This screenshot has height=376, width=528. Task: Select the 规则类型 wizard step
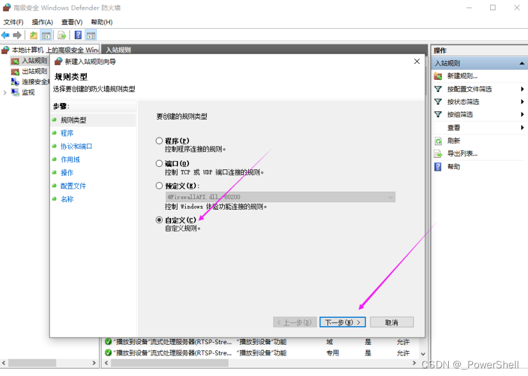[x=73, y=120]
